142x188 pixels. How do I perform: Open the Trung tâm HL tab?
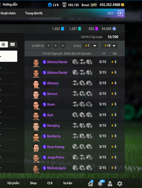[34, 13]
